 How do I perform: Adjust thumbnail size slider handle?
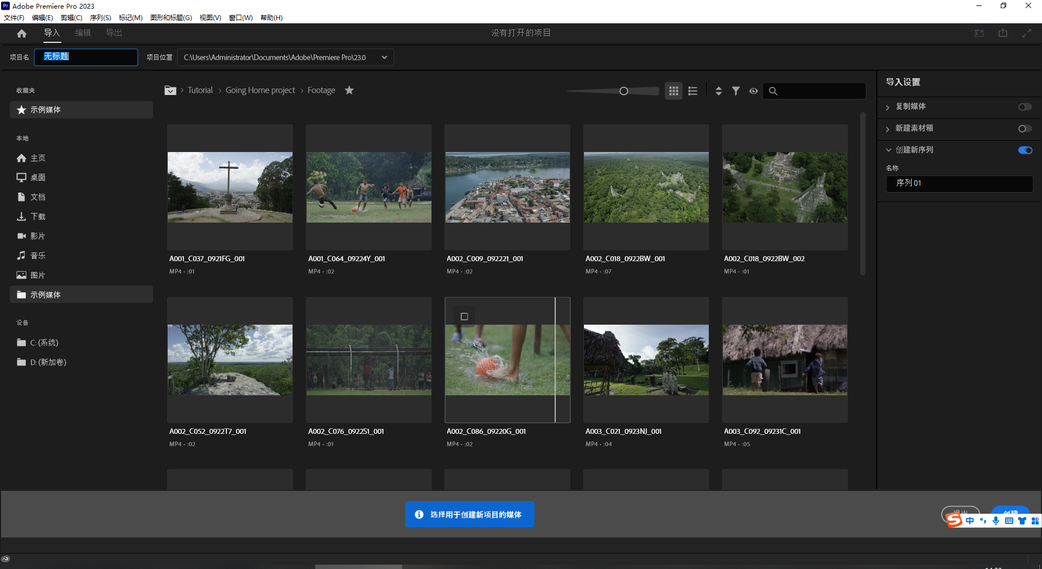624,91
